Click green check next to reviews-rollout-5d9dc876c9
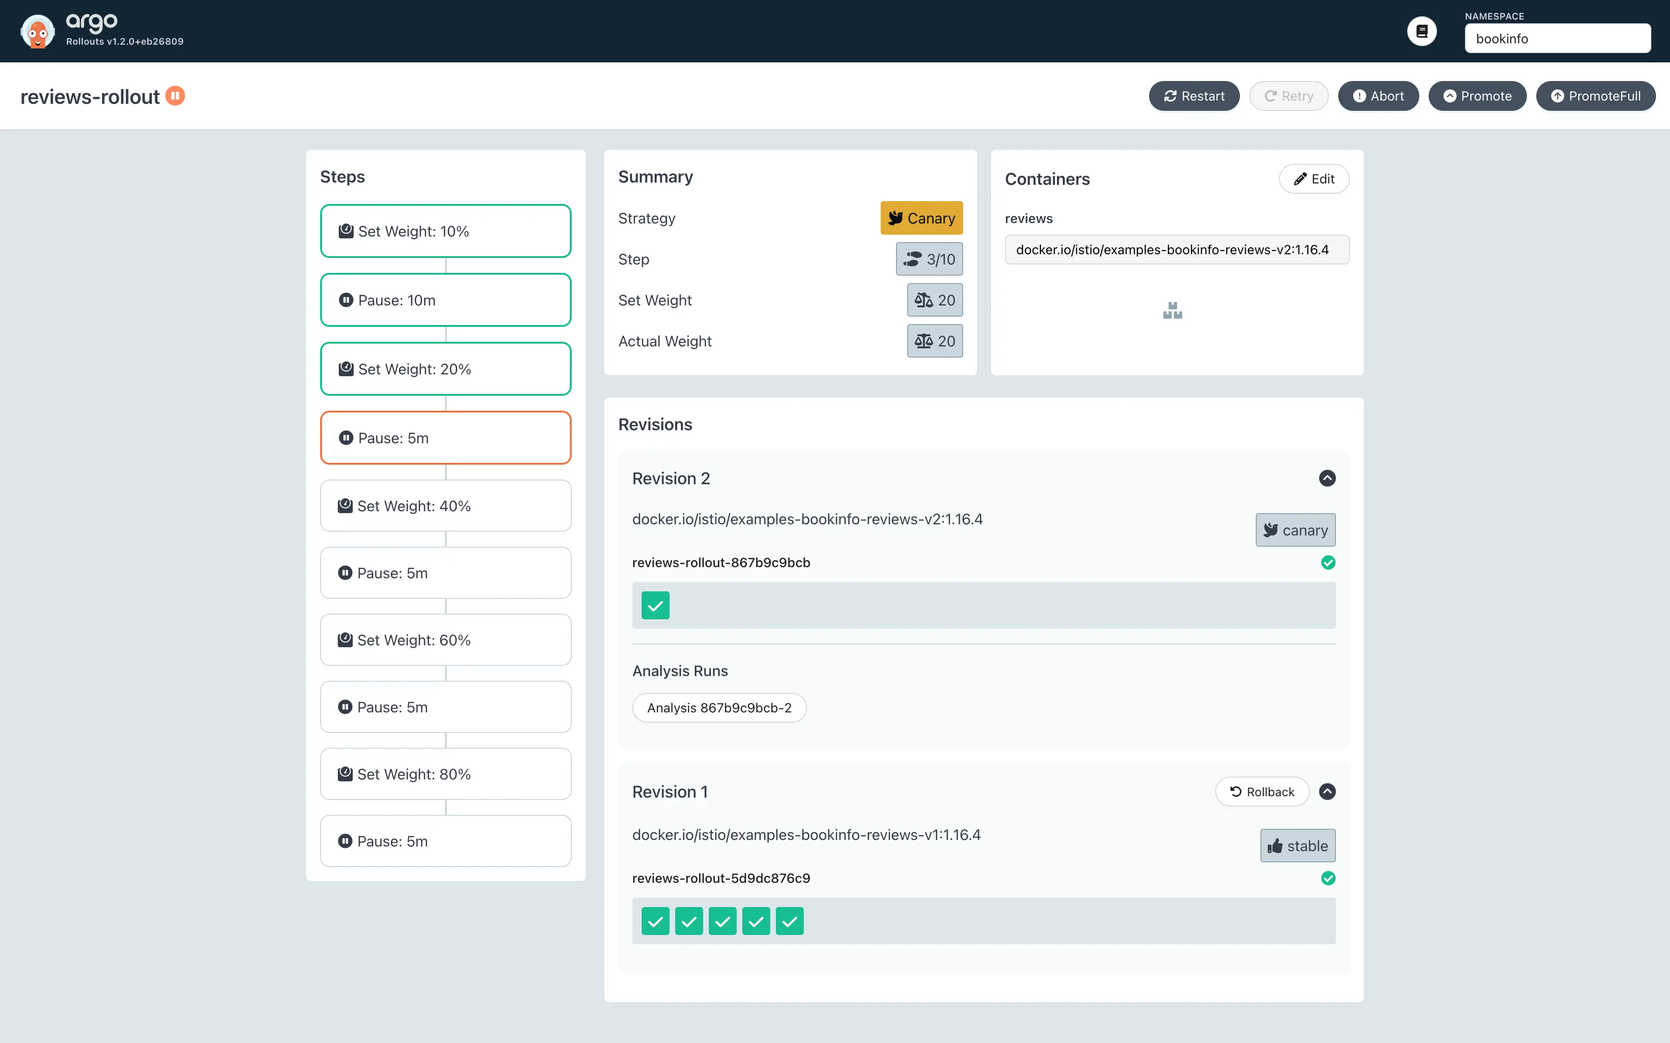Screen dimensions: 1670x1043 click(x=1328, y=878)
